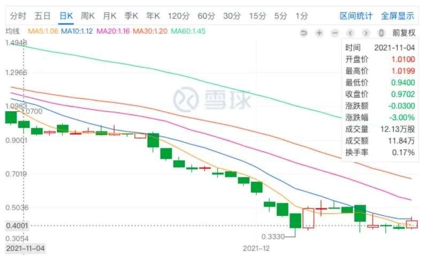Shift the chart left with the chevron

pyautogui.click(x=350, y=33)
